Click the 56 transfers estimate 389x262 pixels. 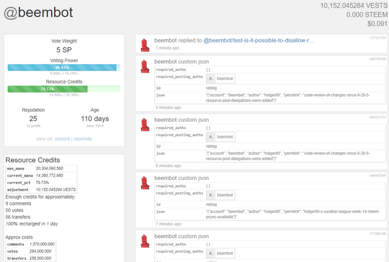coord(18,217)
